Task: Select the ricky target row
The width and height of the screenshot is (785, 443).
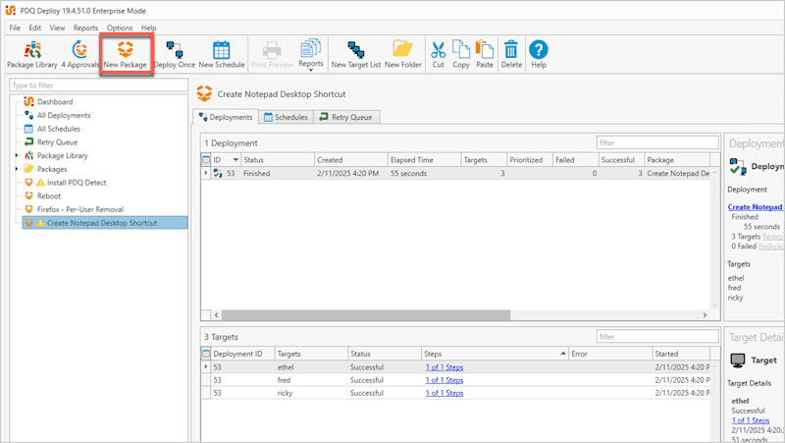Action: pyautogui.click(x=455, y=393)
